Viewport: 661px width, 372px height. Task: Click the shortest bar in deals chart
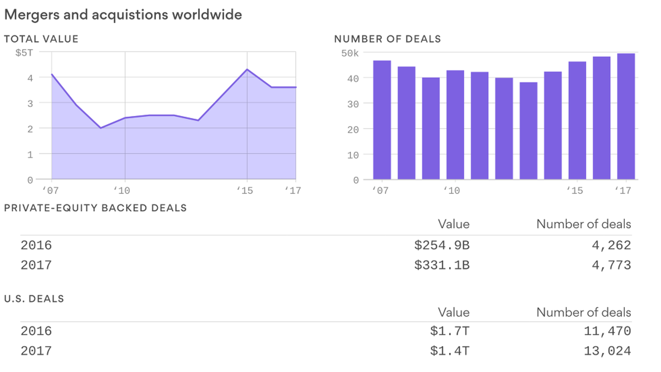[x=528, y=131]
